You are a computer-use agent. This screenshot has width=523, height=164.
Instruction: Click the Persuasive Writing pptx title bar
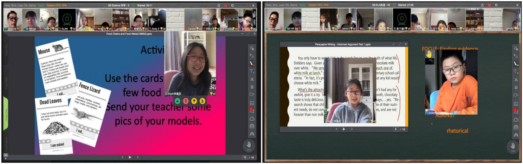pos(344,44)
